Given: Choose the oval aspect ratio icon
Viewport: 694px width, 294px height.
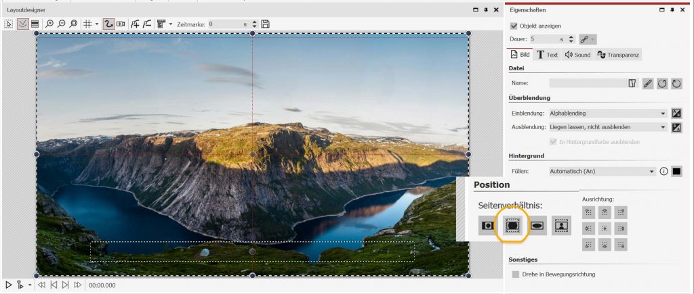Looking at the screenshot, I should tap(537, 225).
